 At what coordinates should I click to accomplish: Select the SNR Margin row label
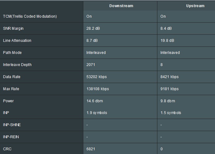13,29
